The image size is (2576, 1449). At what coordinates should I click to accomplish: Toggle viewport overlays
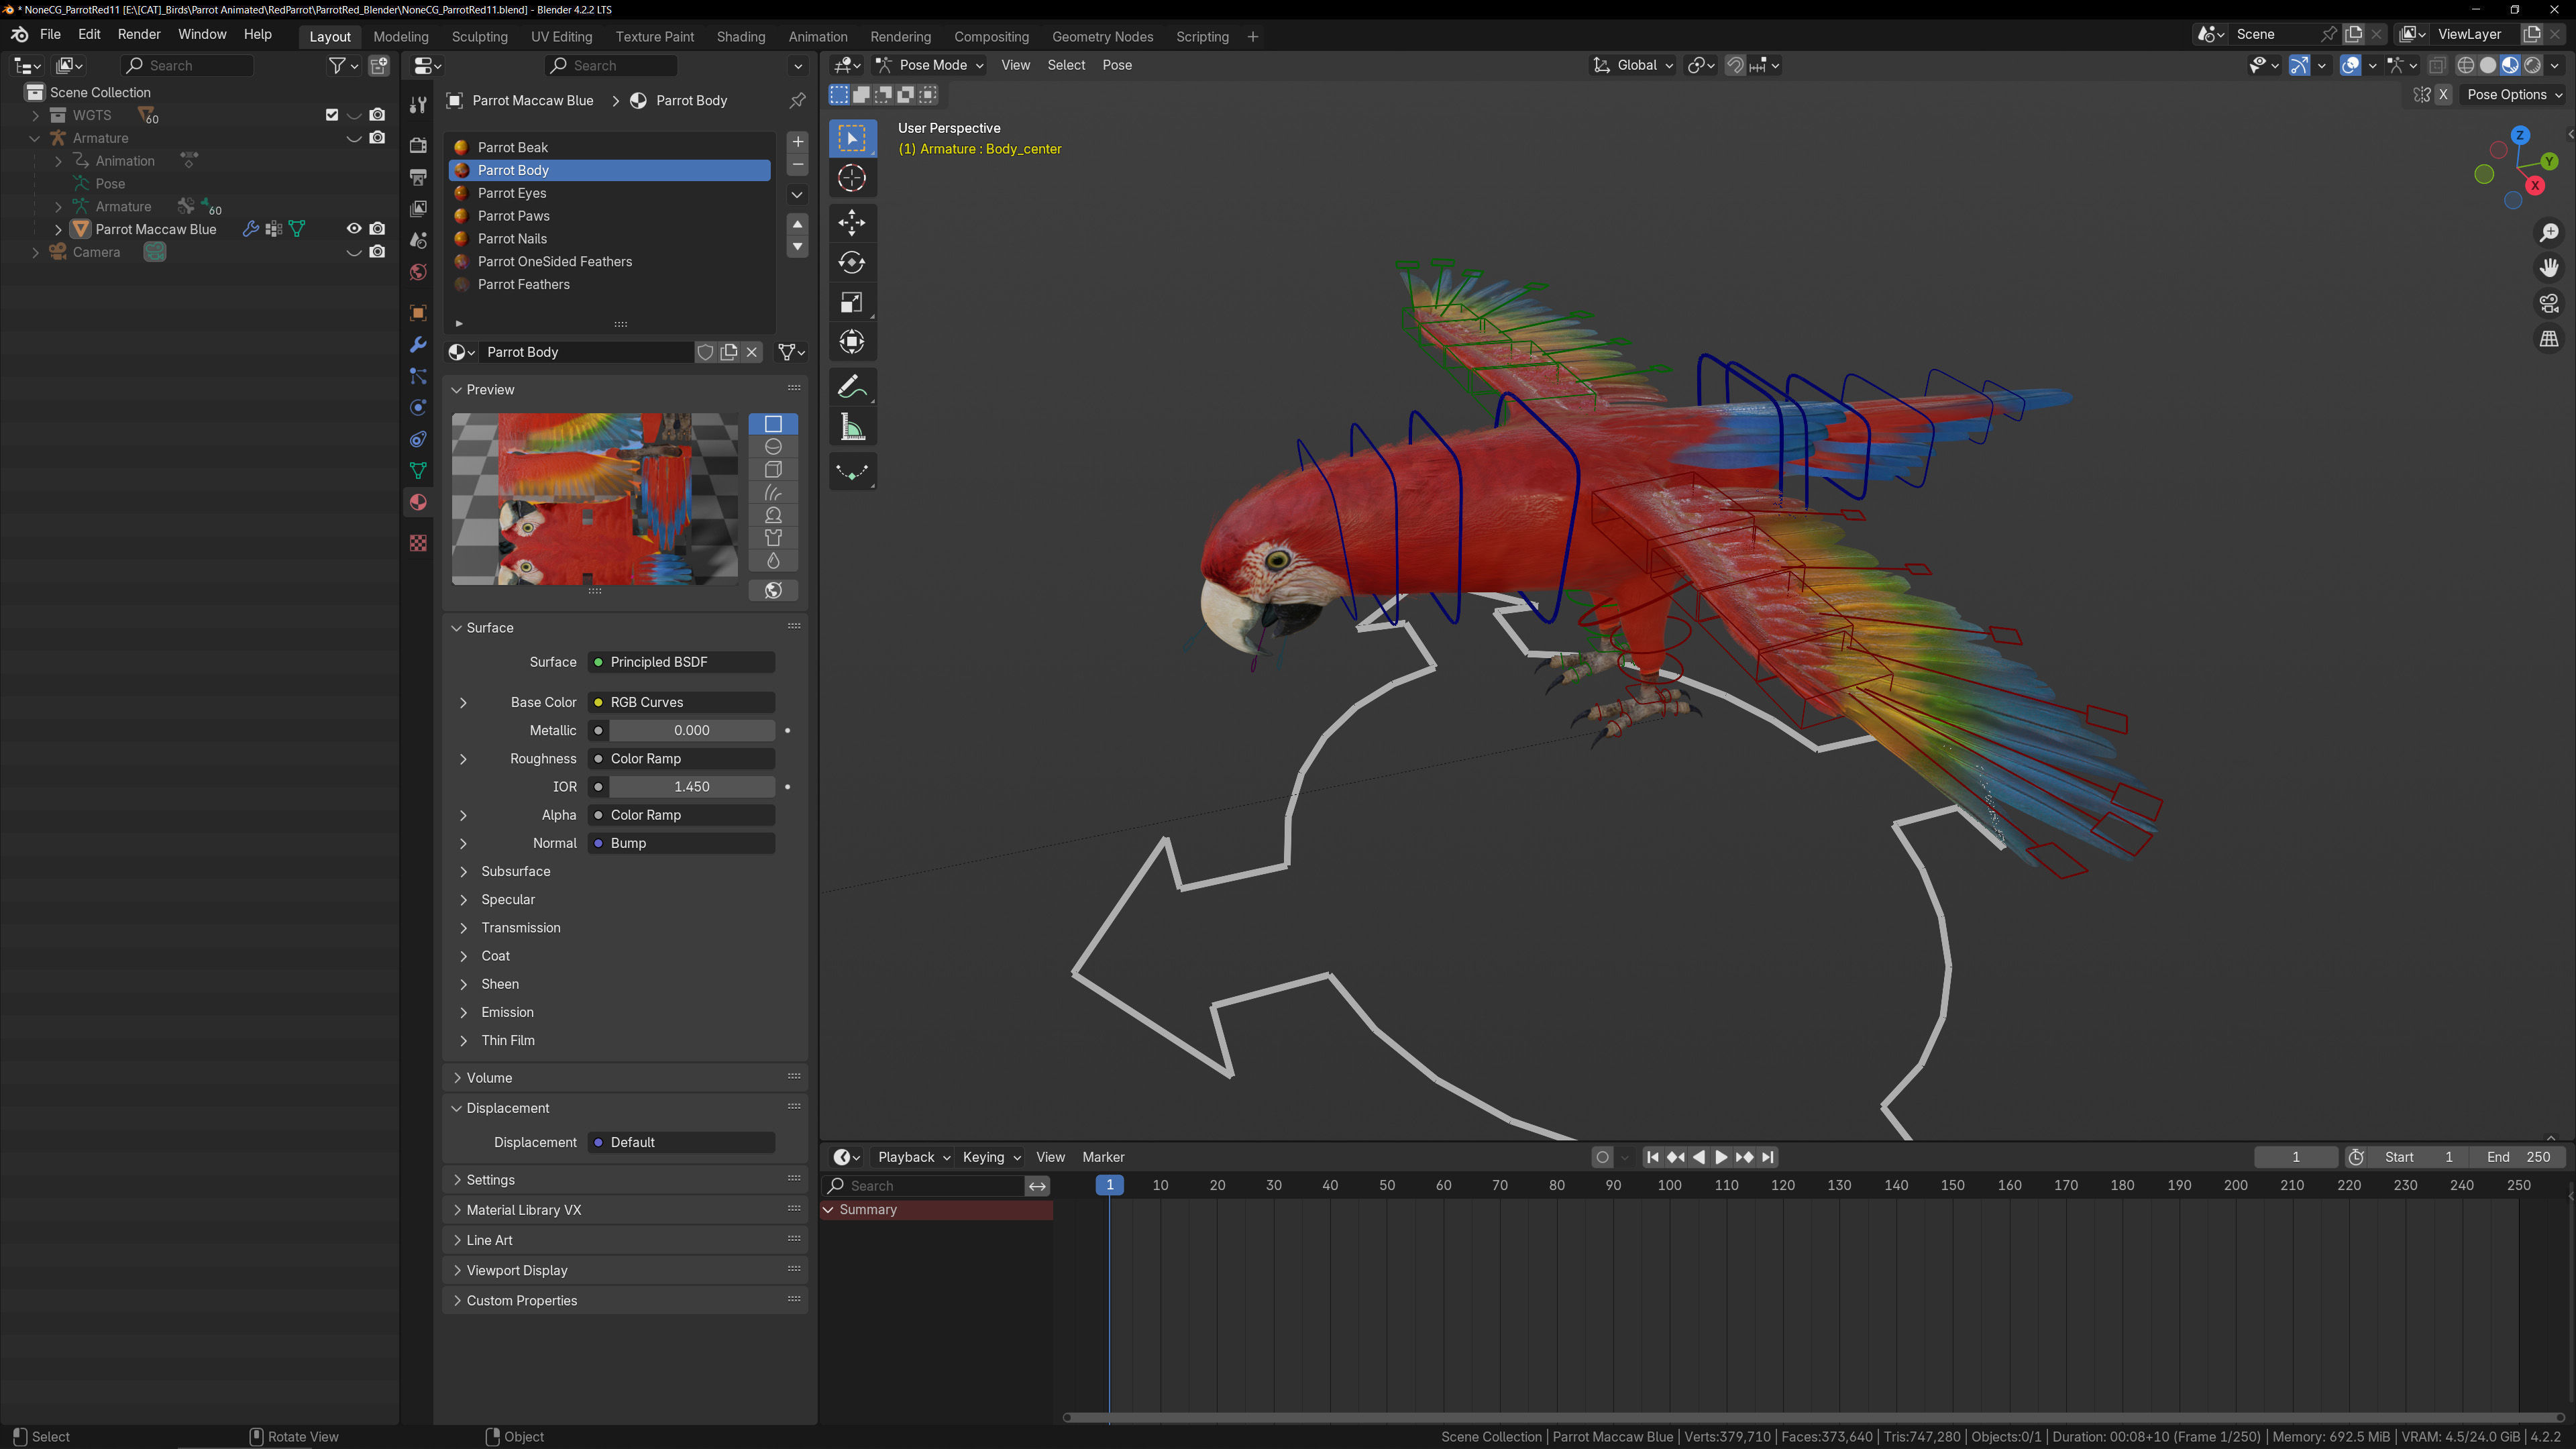tap(2351, 65)
